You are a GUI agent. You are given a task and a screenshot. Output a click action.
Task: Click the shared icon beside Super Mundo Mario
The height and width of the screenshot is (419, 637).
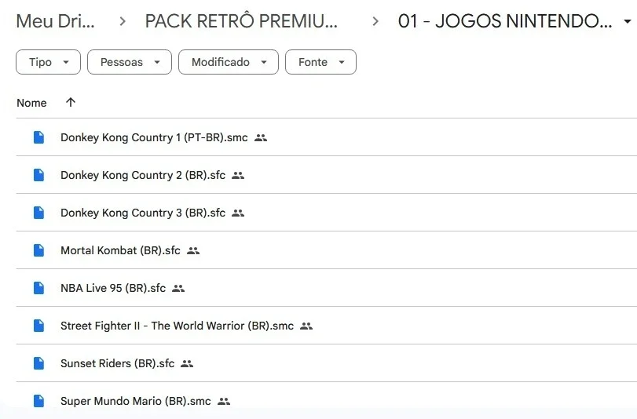tap(224, 401)
